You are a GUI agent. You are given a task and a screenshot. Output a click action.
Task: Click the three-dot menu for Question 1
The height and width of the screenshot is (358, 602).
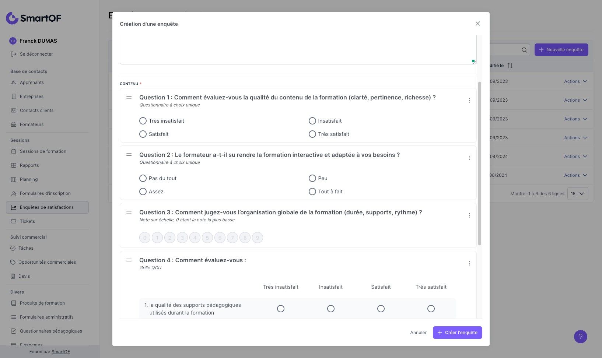tap(469, 101)
